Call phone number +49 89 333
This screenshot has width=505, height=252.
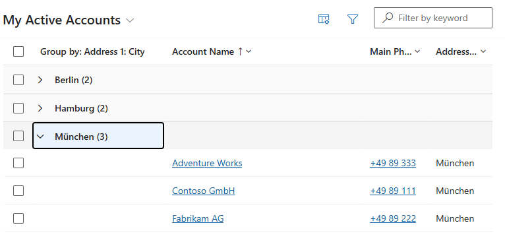tap(393, 163)
